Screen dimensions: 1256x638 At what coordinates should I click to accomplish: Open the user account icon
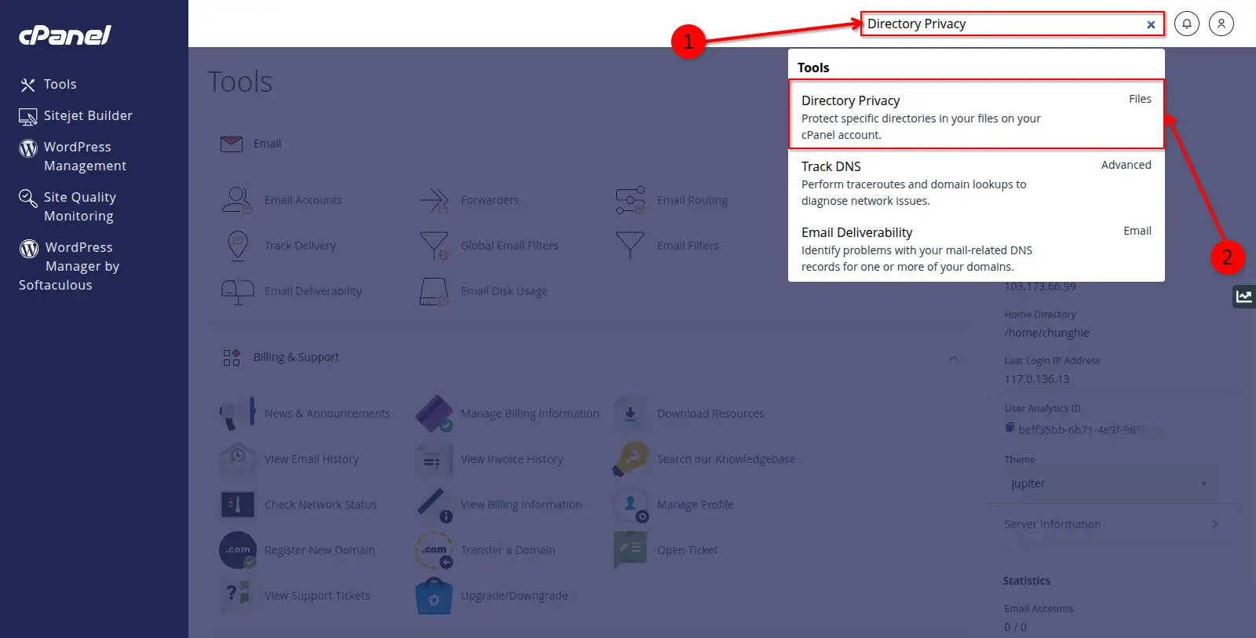click(x=1221, y=24)
